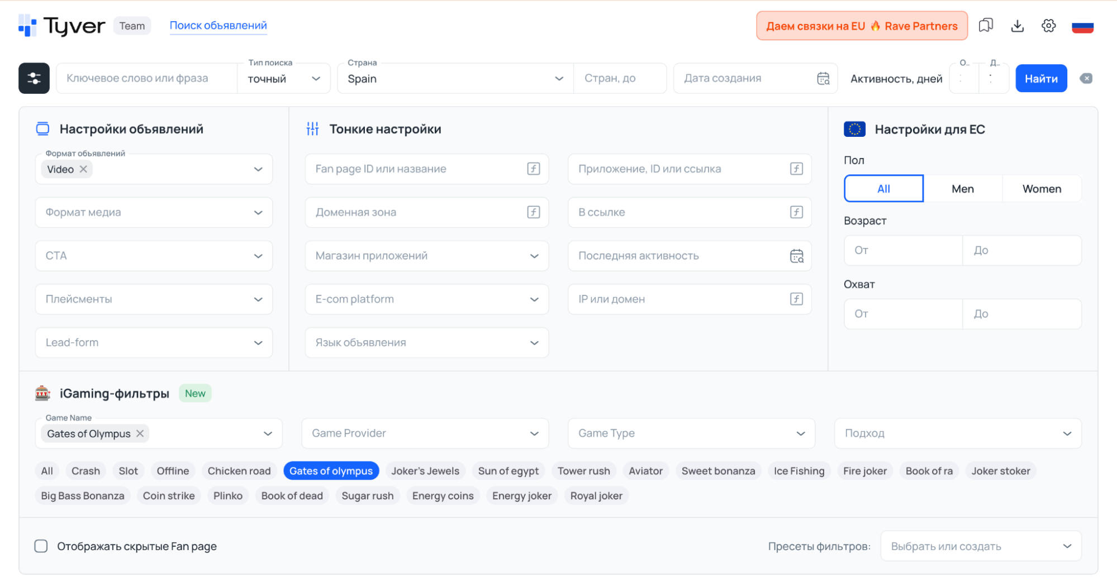
Task: Toggle the filter settings panel icon
Action: [x=34, y=78]
